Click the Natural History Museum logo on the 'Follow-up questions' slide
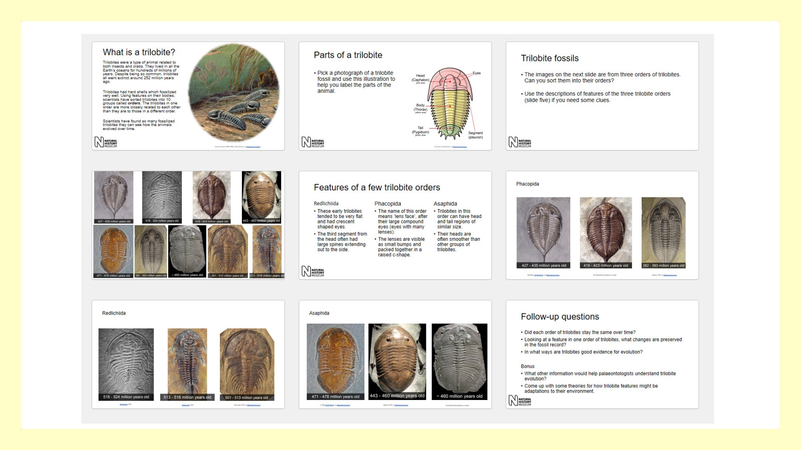This screenshot has height=450, width=801. [520, 401]
